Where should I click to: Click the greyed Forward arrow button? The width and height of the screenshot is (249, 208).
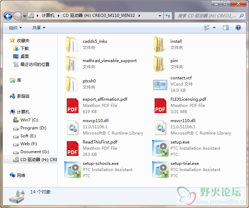click(x=18, y=16)
